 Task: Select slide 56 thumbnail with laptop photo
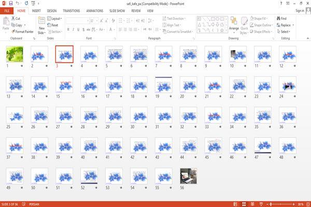click(x=189, y=176)
